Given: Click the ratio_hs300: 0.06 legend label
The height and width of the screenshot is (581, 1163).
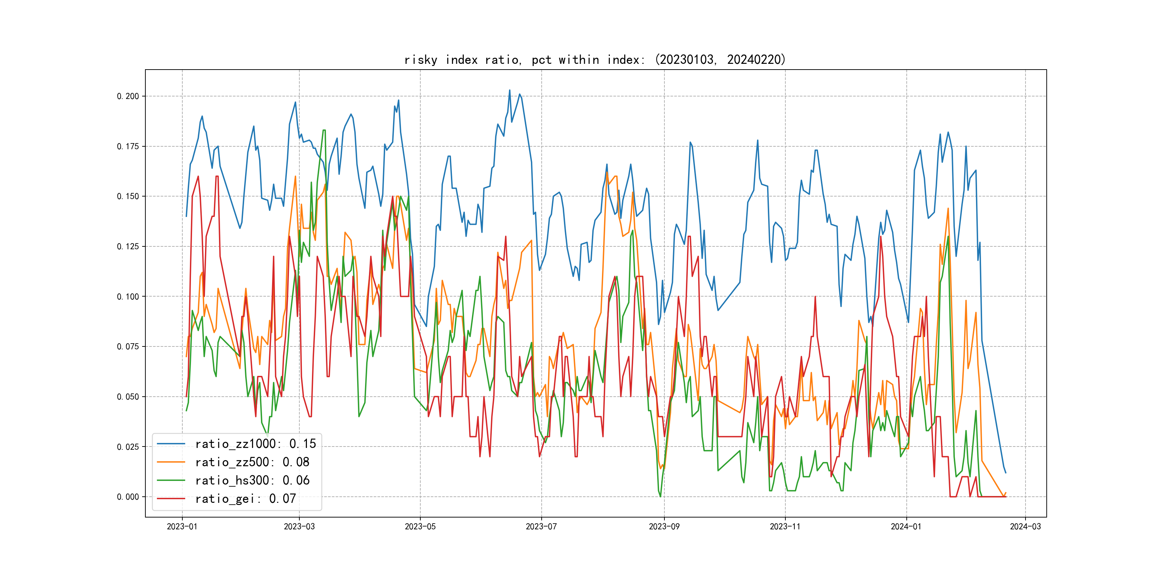Looking at the screenshot, I should (252, 481).
